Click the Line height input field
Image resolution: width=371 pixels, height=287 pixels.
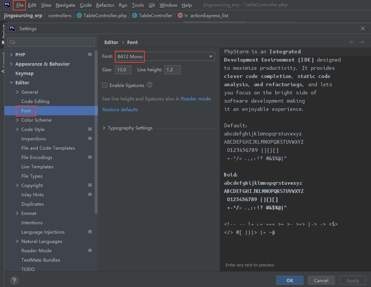(172, 70)
